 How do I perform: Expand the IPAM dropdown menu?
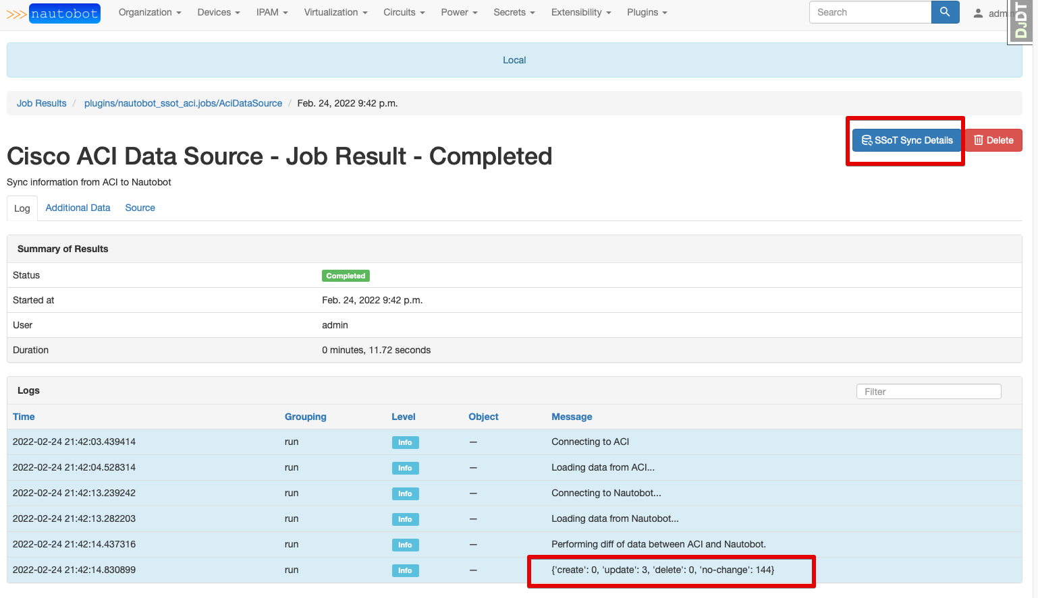(x=271, y=12)
